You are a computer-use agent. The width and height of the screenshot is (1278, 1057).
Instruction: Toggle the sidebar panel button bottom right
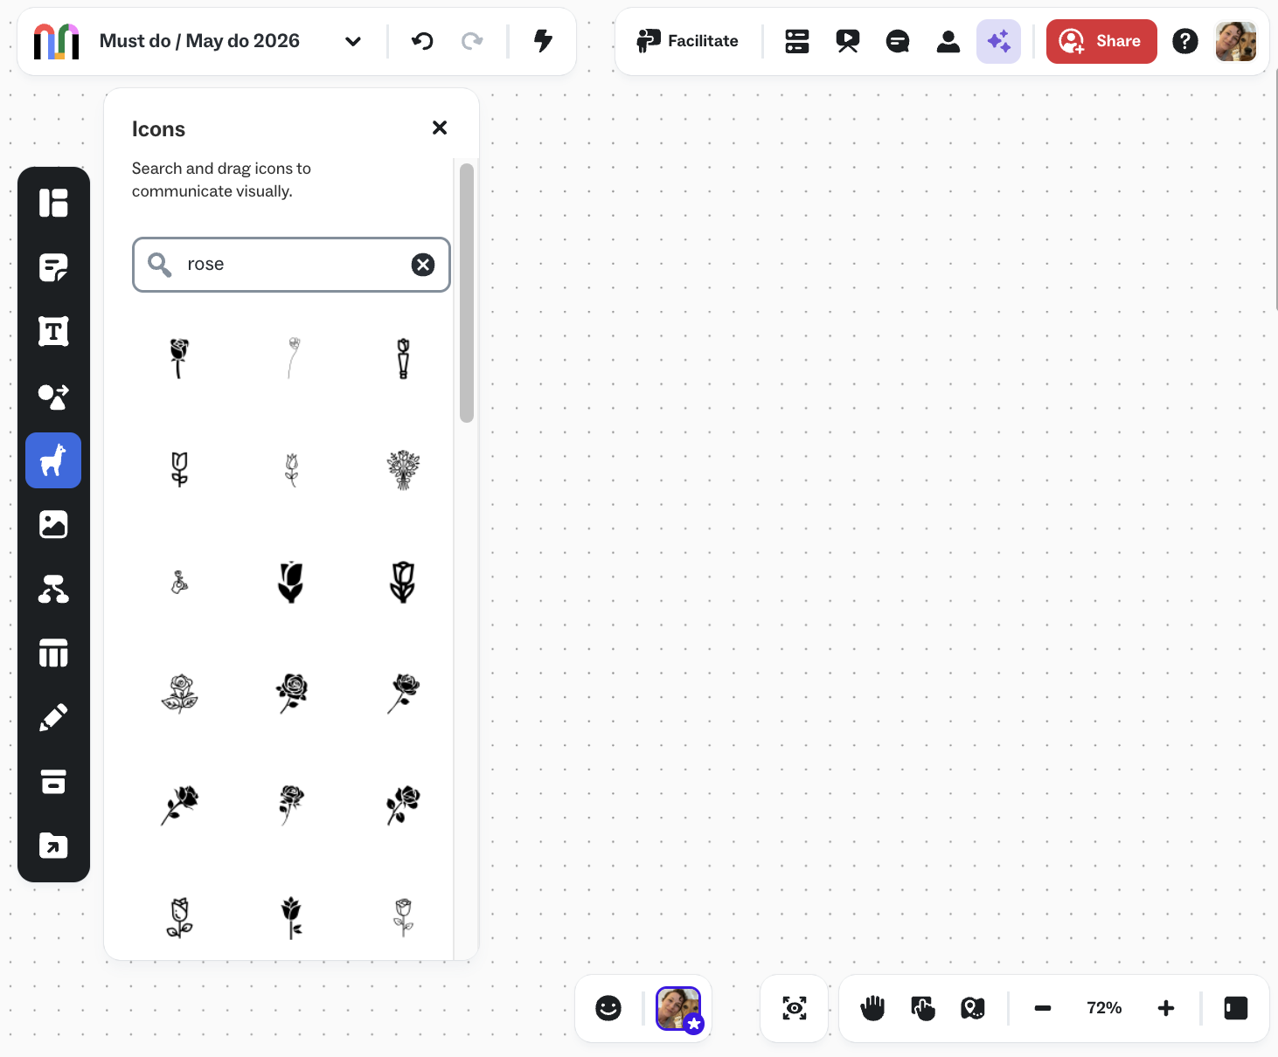click(x=1236, y=1008)
